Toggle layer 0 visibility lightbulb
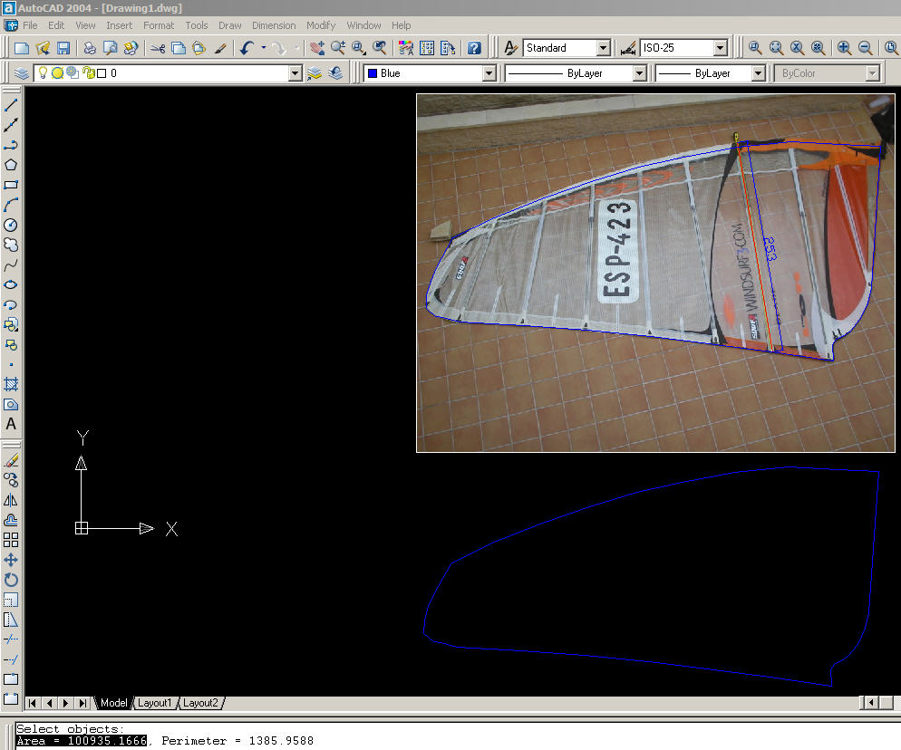901x750 pixels. (x=42, y=72)
